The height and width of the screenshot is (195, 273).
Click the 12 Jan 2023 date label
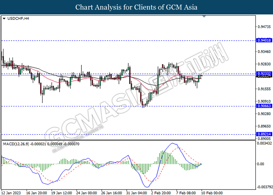click(11, 193)
